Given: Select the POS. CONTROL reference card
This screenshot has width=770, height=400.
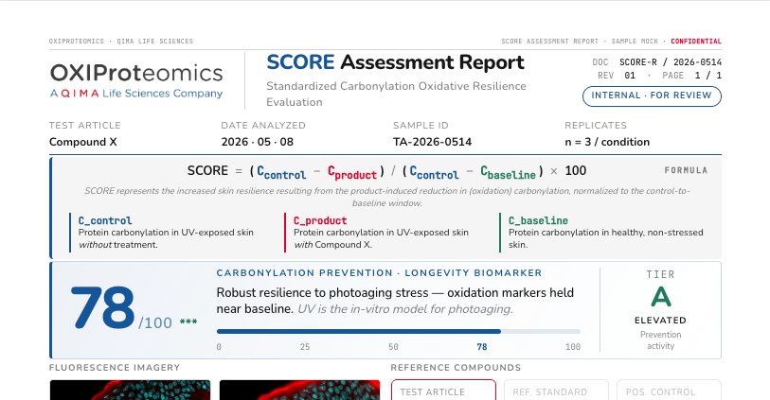Looking at the screenshot, I should (669, 390).
